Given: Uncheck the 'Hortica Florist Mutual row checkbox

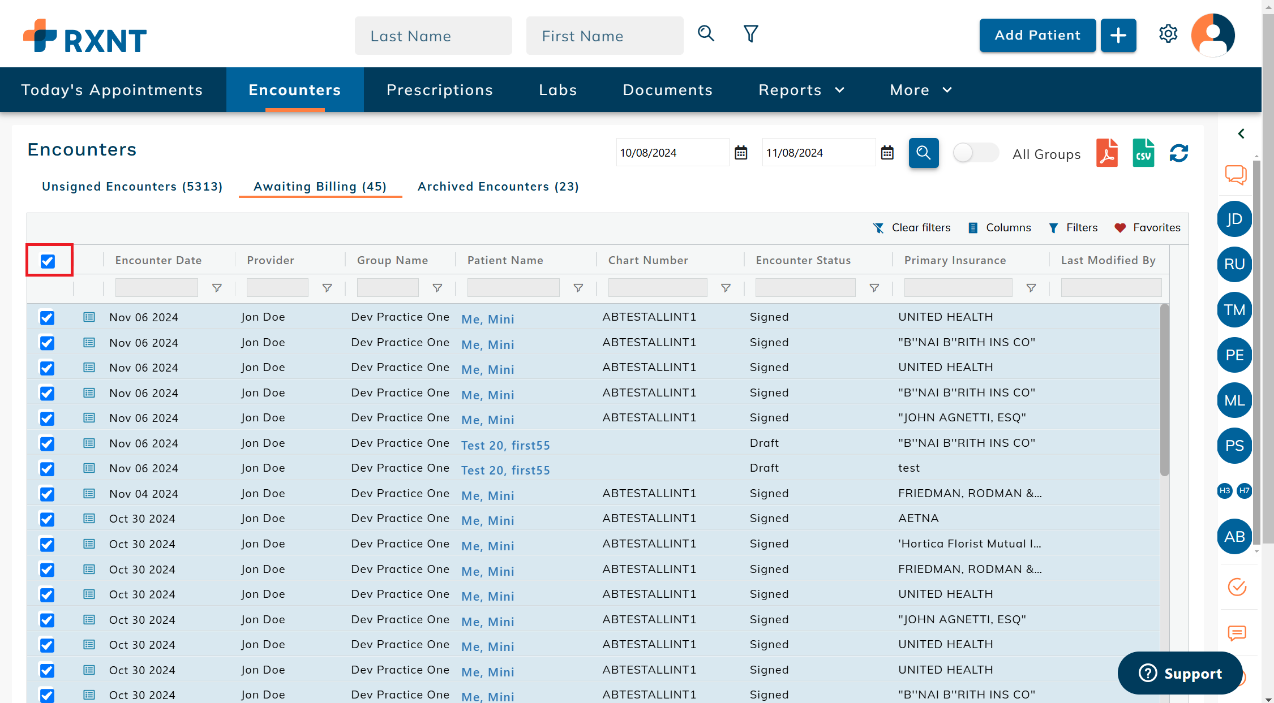Looking at the screenshot, I should pyautogui.click(x=47, y=544).
